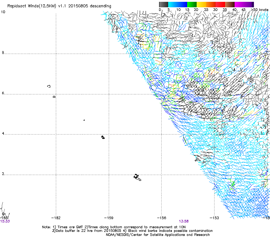The width and height of the screenshot is (270, 237).
Task: Click the small island outline on the -162 gridline
Action: coord(54,97)
